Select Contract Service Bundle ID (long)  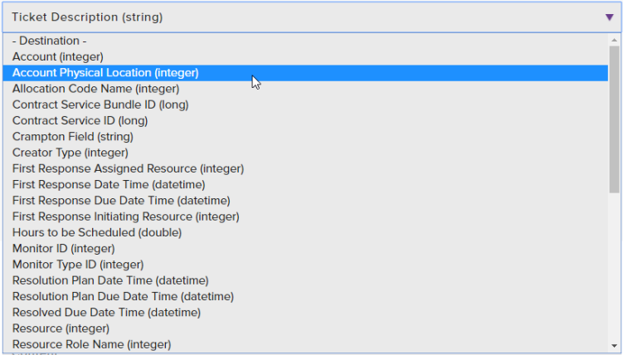pyautogui.click(x=100, y=105)
